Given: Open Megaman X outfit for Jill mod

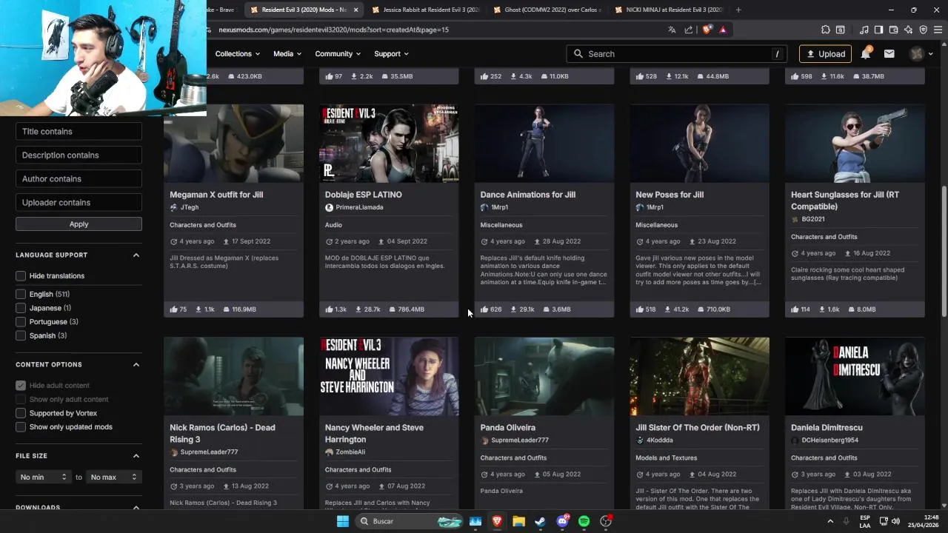Looking at the screenshot, I should 216,195.
